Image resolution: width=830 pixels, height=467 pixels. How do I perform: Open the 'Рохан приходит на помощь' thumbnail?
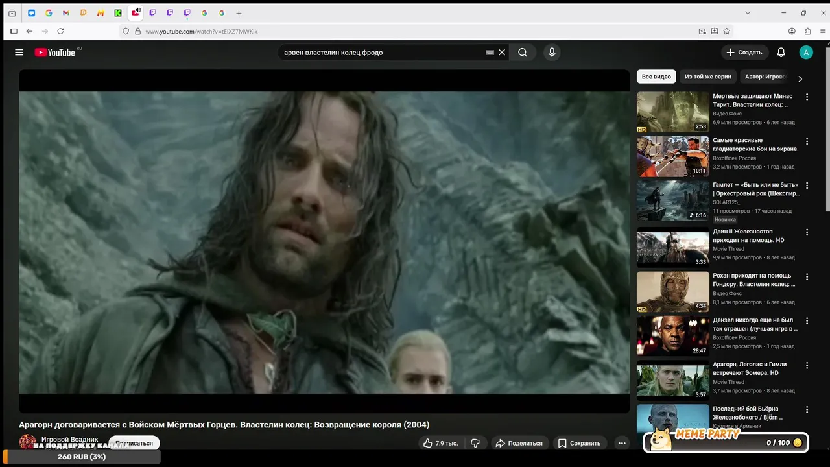pyautogui.click(x=673, y=292)
